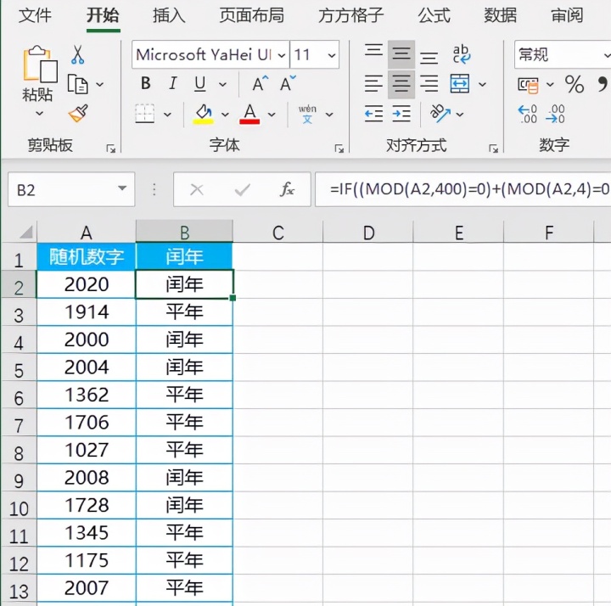This screenshot has width=611, height=606.
Task: Click the 随机数字 header cell
Action: tap(86, 256)
